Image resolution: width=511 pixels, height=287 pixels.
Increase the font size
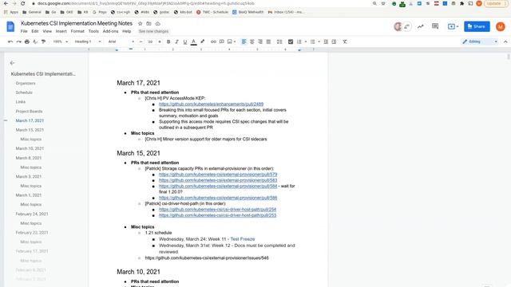[x=160, y=41]
